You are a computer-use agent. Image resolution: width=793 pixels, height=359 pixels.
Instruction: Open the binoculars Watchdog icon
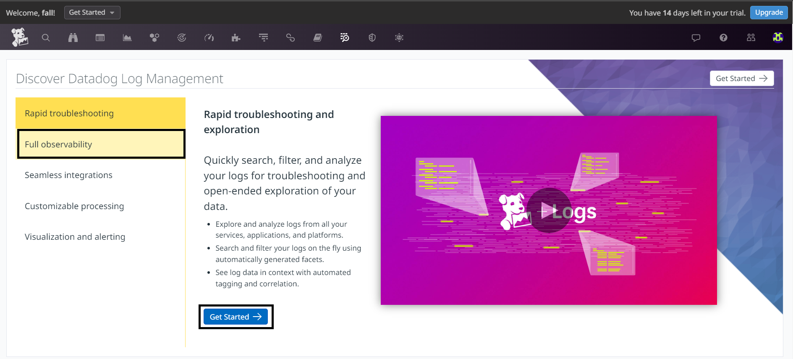[x=73, y=38]
